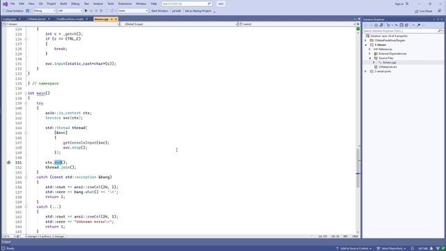Collapse the Source Files folder
Viewport: 446px width, 251px height.
tap(370, 58)
